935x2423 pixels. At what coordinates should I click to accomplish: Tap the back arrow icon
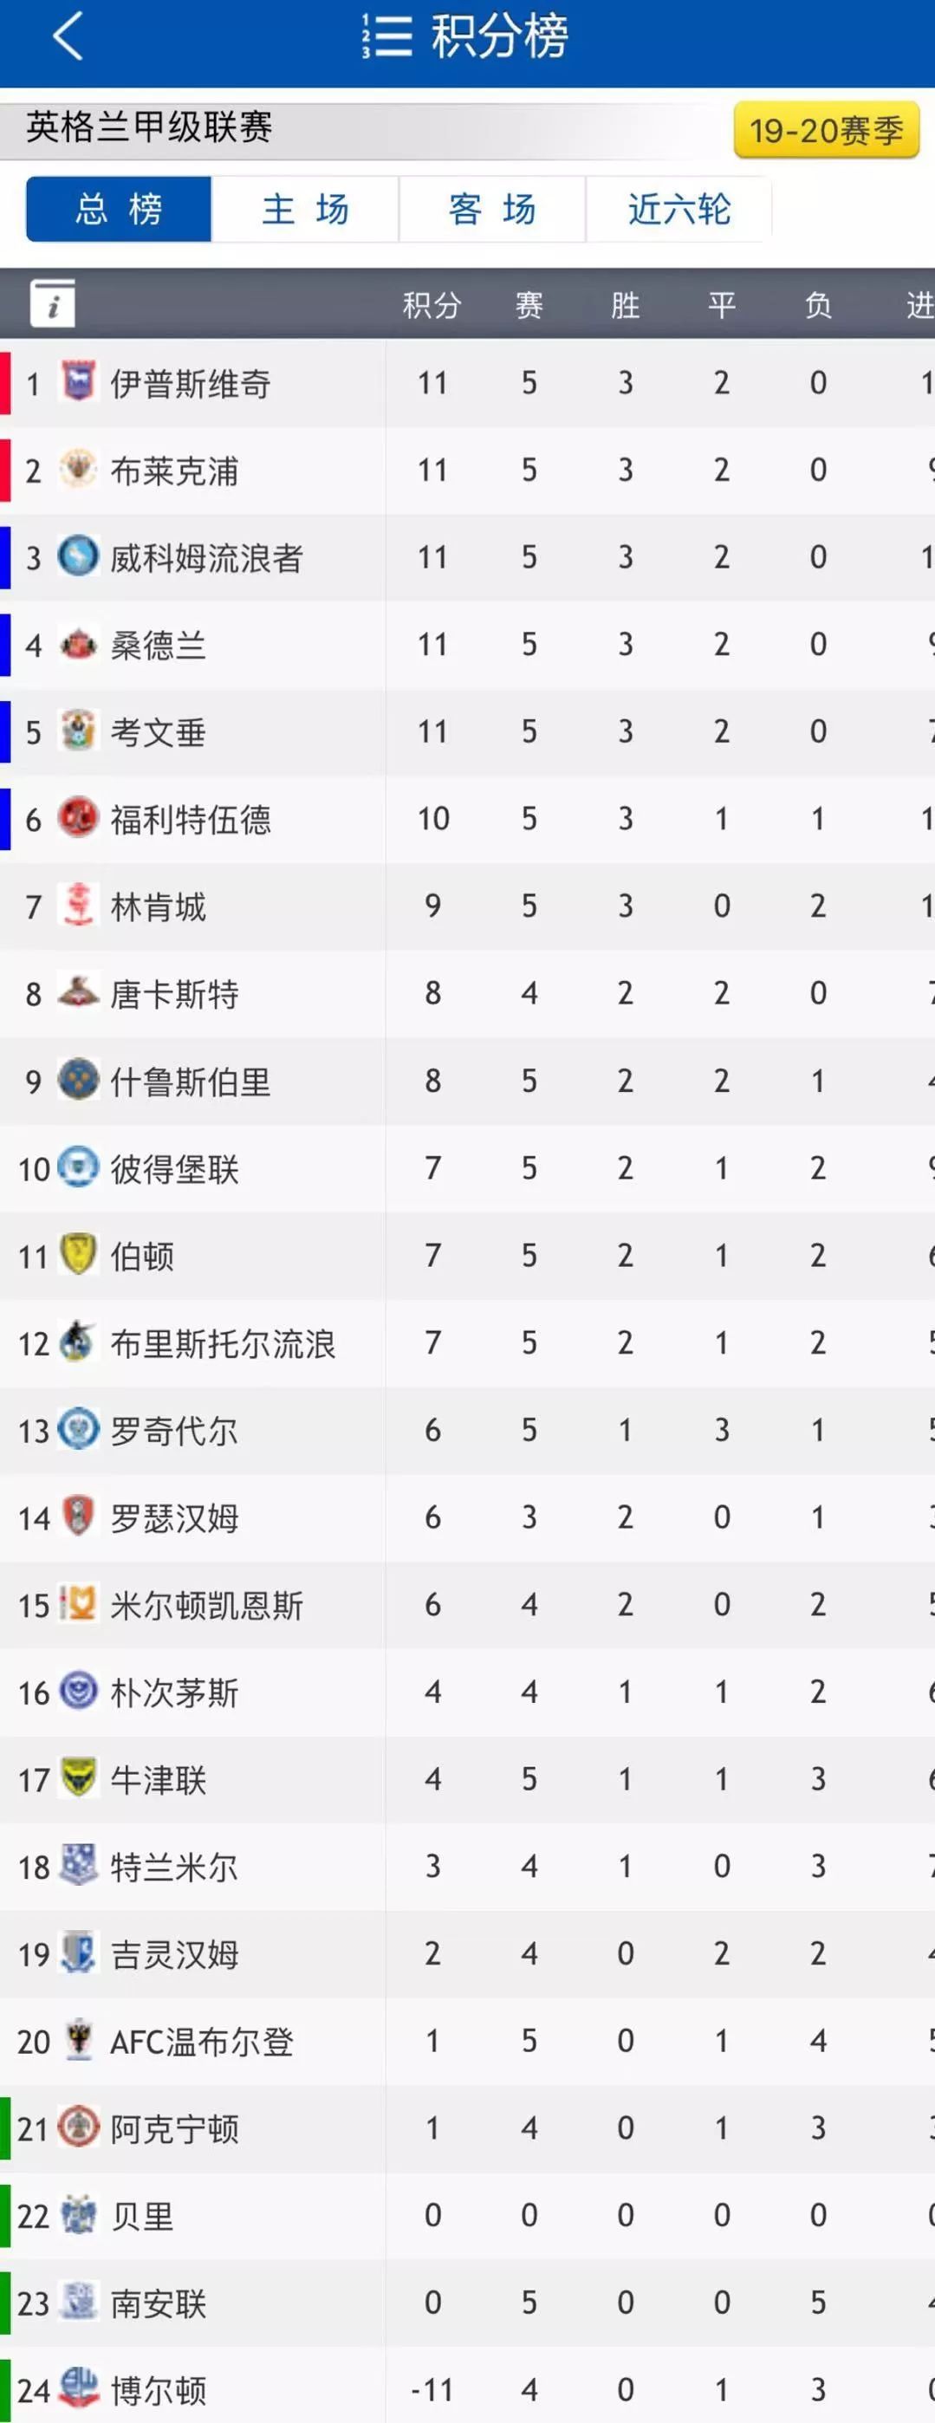(68, 36)
